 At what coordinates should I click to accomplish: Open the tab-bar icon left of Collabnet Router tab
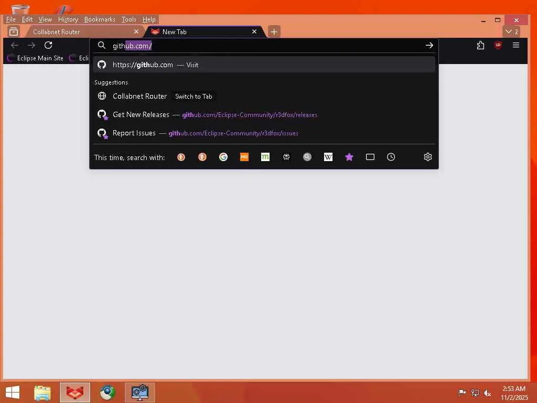(14, 31)
